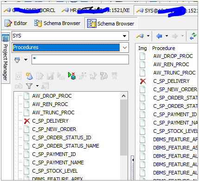Viewport: 199px width, 181px height.
Task: Click the procedure list scrollbar up arrow
Action: click(x=123, y=96)
